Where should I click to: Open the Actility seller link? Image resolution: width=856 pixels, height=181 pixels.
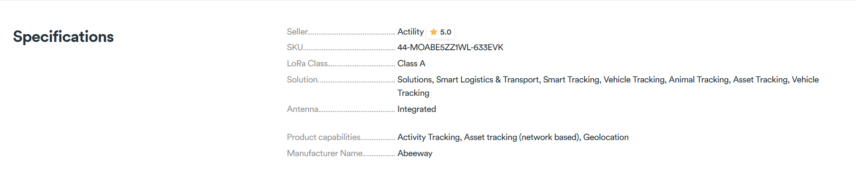(410, 32)
